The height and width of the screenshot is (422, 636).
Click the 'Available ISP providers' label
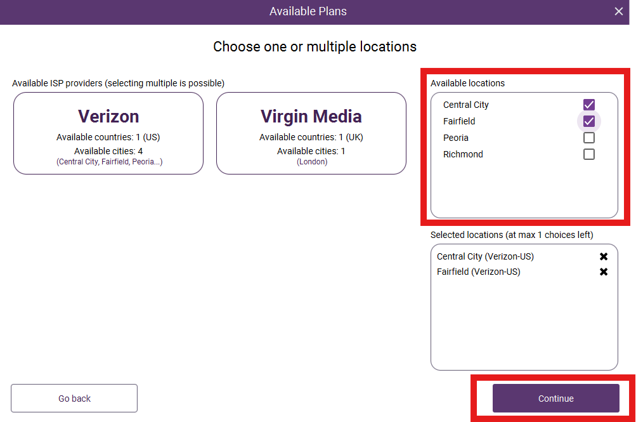click(118, 83)
